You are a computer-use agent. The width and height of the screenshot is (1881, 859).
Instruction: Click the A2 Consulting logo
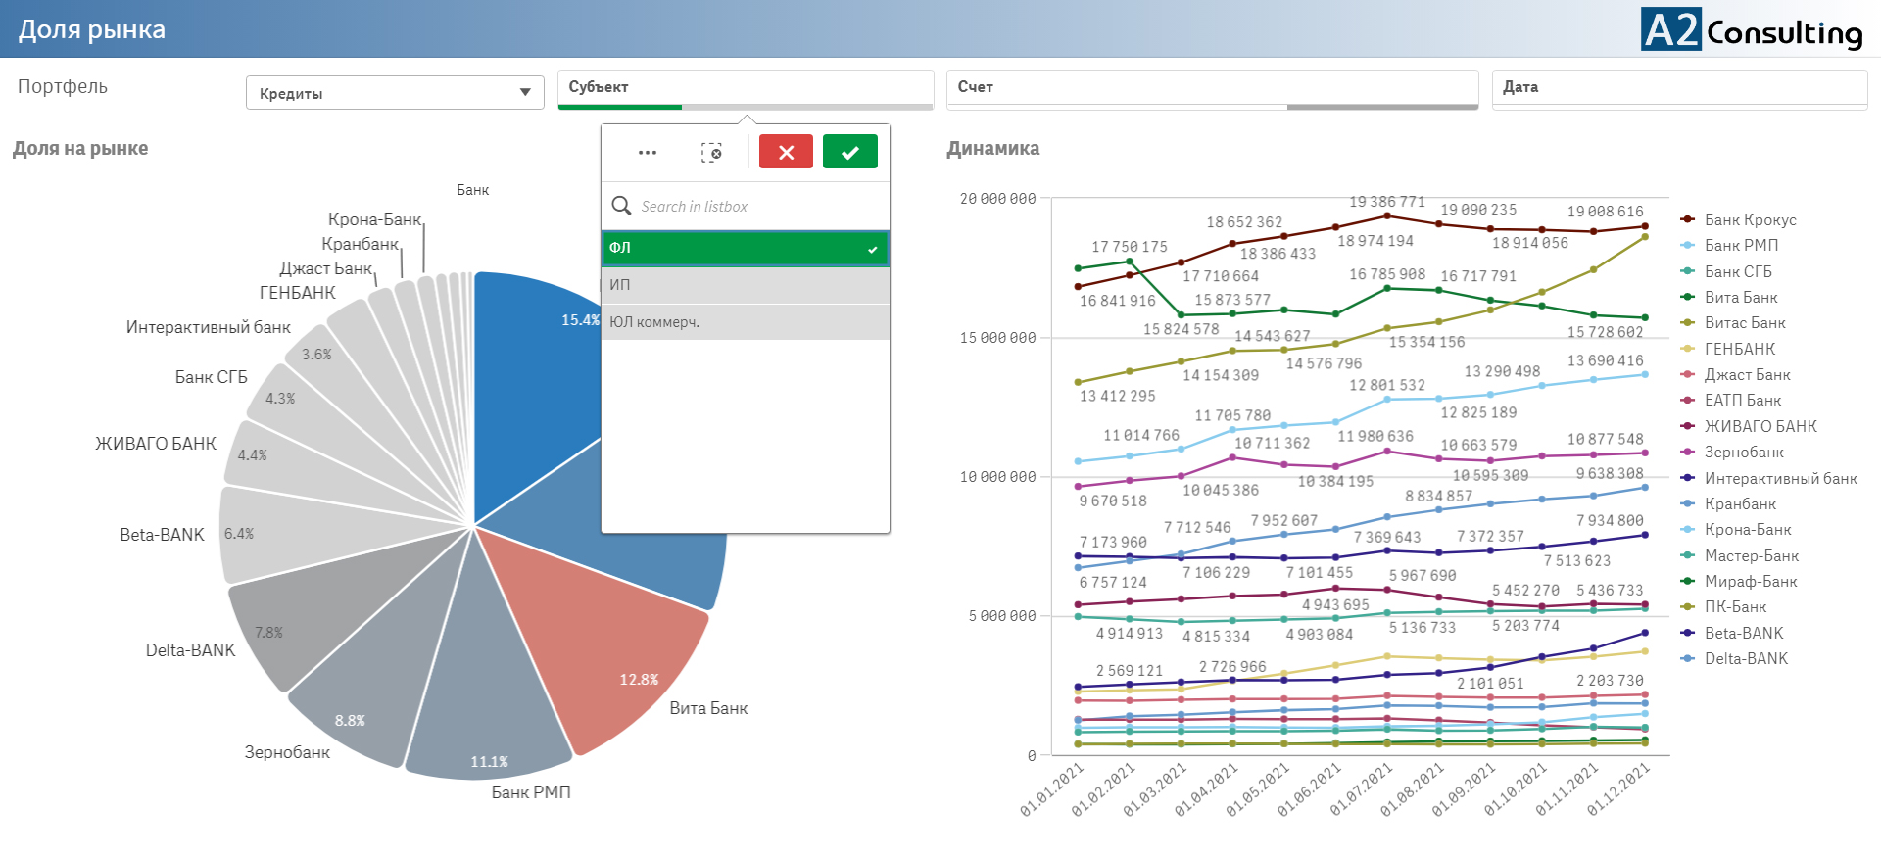point(1752,30)
